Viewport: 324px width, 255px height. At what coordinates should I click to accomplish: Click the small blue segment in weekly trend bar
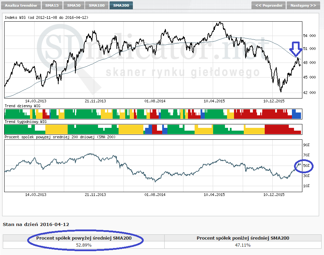tap(148, 129)
